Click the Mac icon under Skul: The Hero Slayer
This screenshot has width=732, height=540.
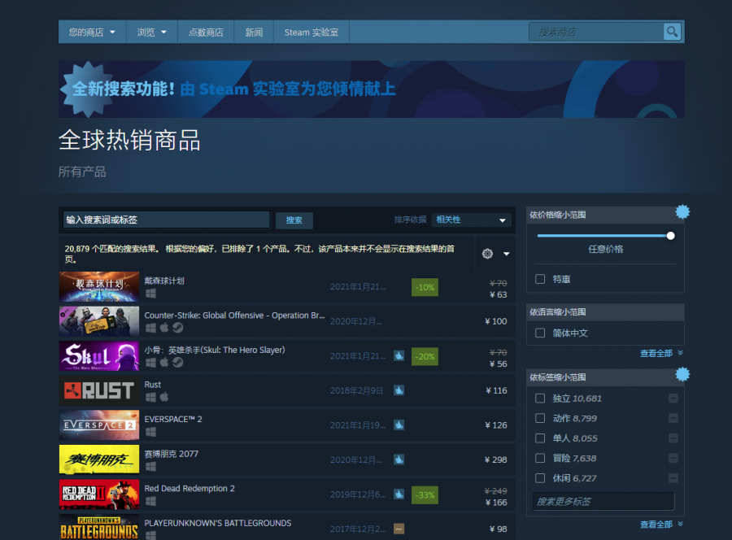point(163,362)
